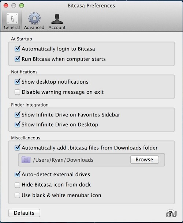
Task: Open the Advanced gear icon
Action: [34, 18]
